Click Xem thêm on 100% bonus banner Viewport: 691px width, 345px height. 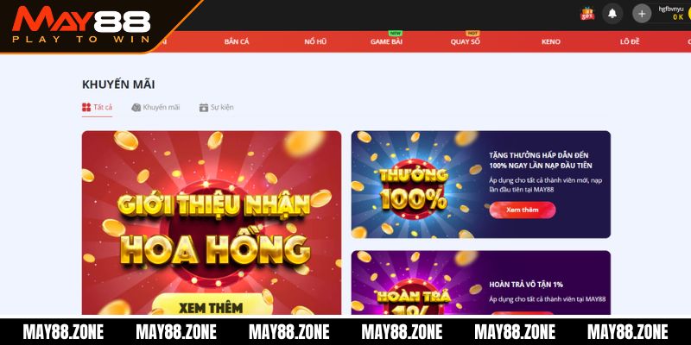click(x=523, y=210)
